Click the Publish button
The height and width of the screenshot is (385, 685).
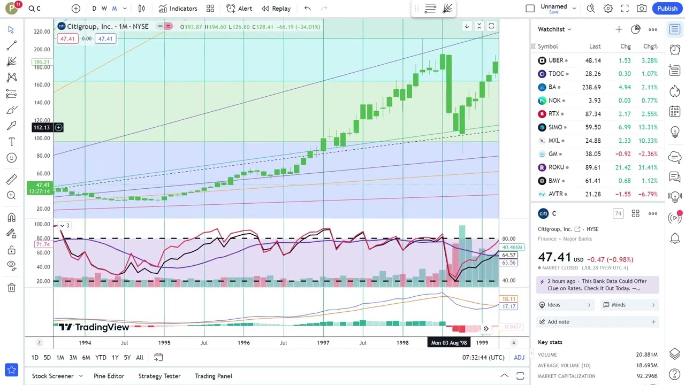667,9
